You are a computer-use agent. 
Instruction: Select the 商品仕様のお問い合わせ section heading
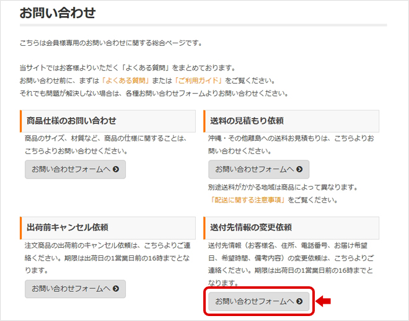click(71, 121)
